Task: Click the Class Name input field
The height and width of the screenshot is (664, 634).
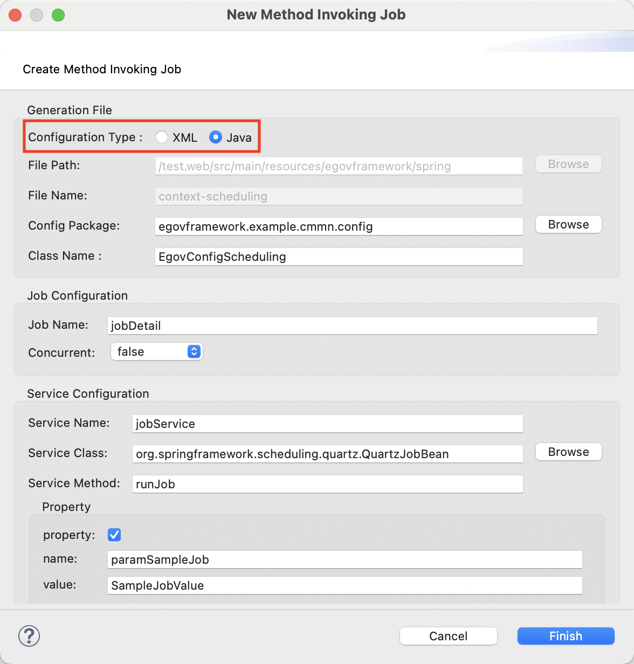Action: (x=339, y=257)
